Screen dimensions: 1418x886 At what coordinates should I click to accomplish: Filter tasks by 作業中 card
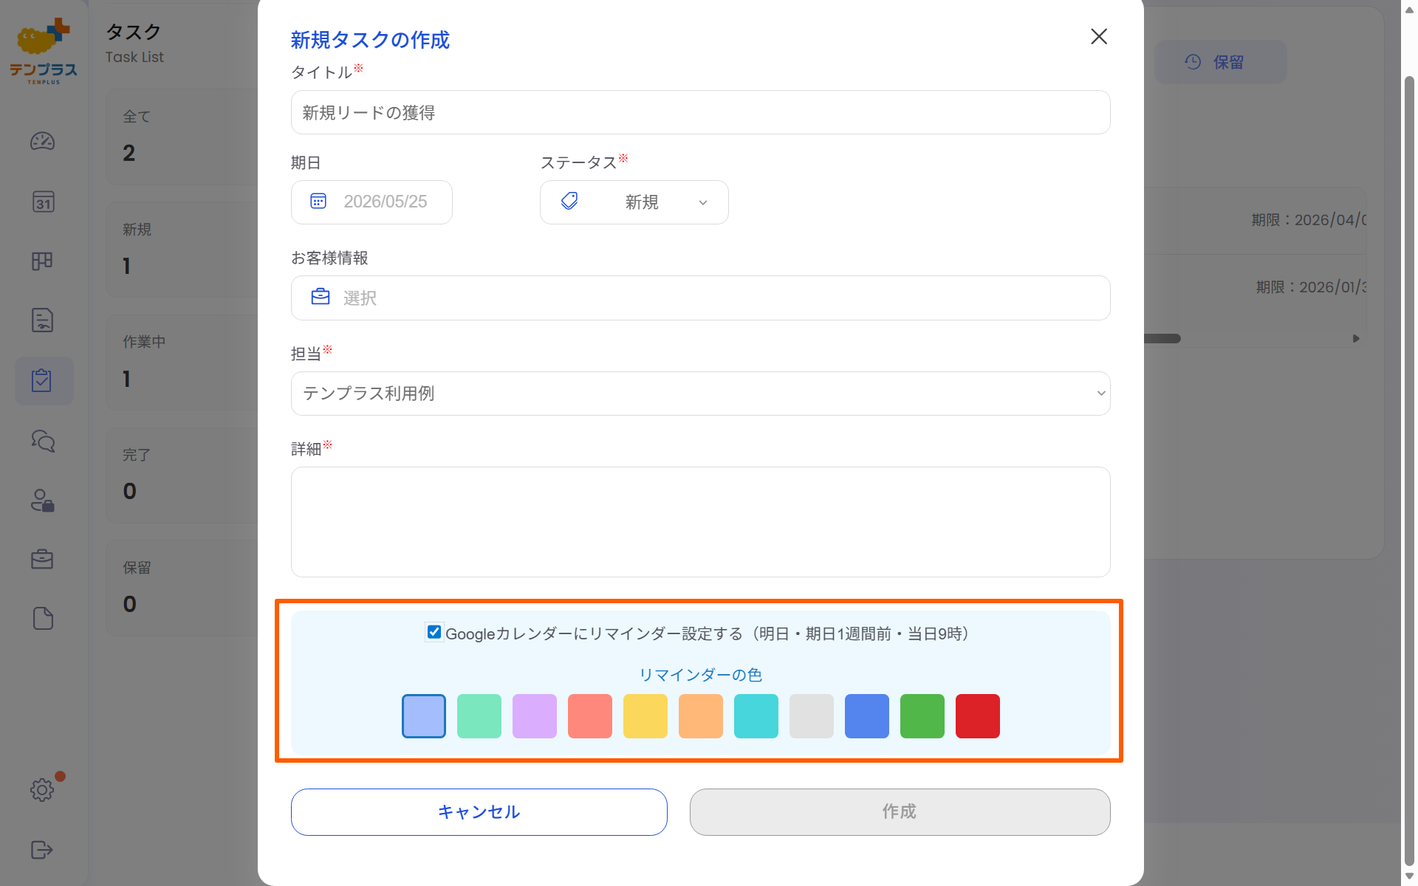(182, 363)
